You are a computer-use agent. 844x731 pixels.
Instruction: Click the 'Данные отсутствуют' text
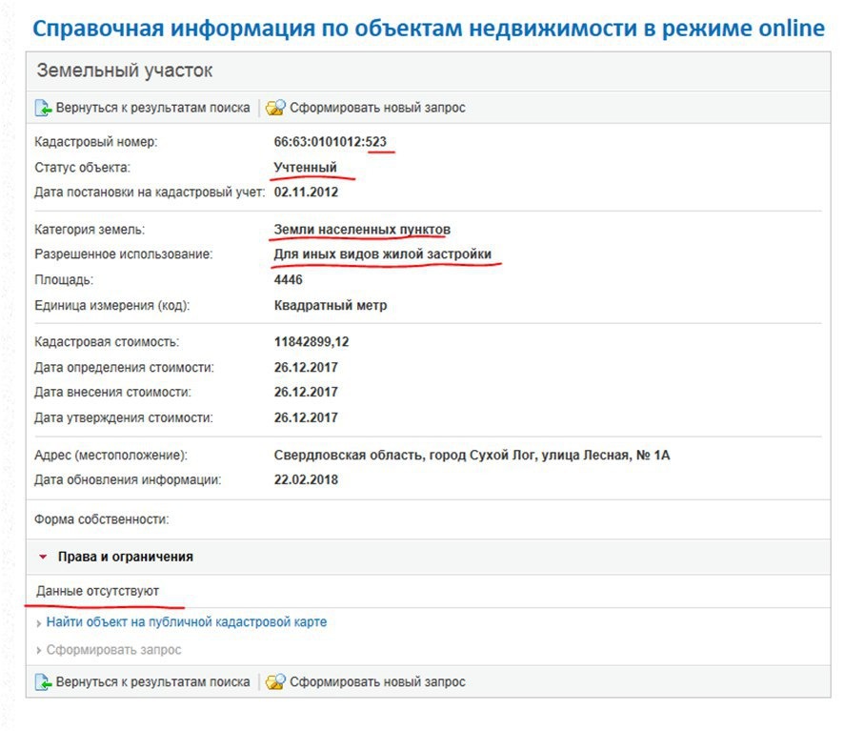(x=98, y=591)
